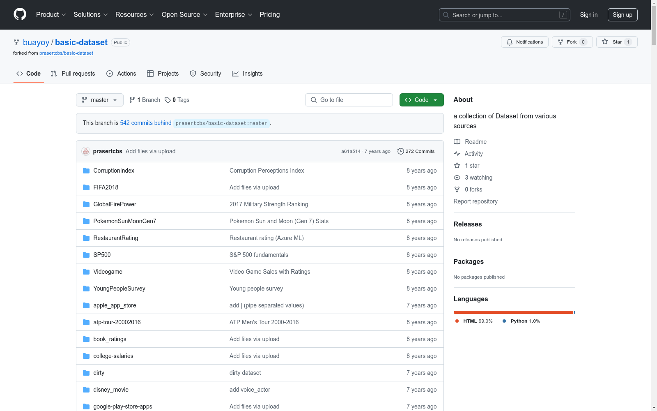Click the GitHub logo icon
657x411 pixels.
pos(20,14)
